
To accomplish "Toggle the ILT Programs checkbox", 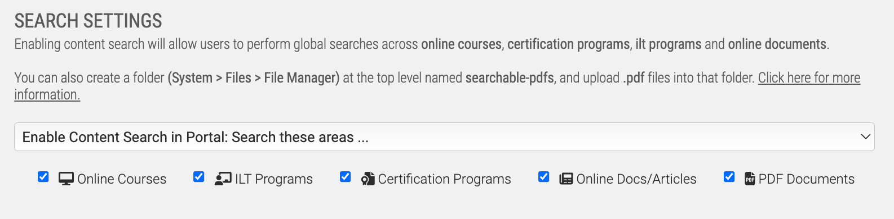I will coord(198,177).
